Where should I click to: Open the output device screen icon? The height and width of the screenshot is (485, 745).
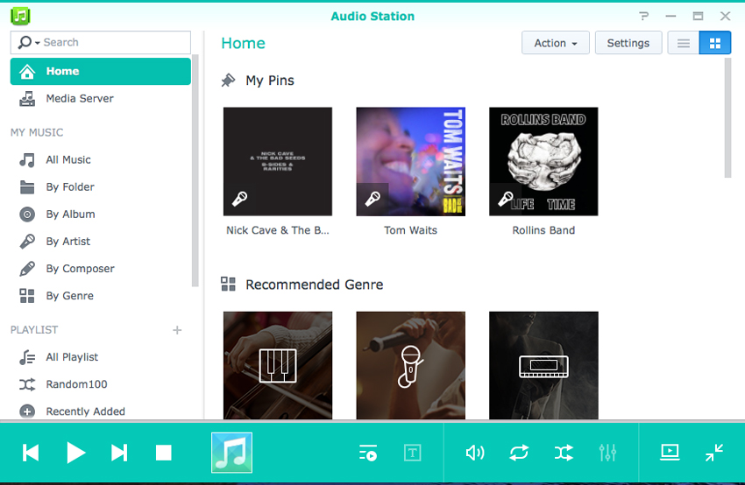click(x=670, y=453)
